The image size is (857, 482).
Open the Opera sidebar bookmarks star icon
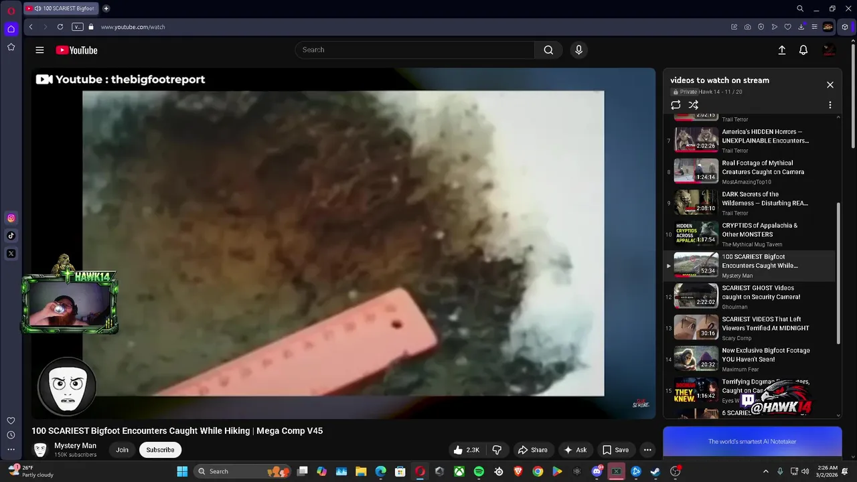[11, 47]
